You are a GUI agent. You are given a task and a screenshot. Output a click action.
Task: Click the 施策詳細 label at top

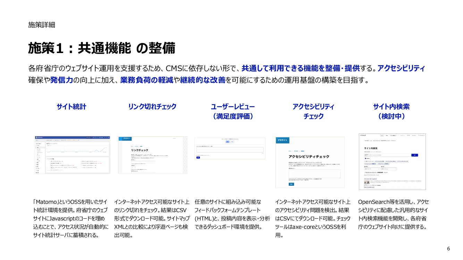coord(42,25)
